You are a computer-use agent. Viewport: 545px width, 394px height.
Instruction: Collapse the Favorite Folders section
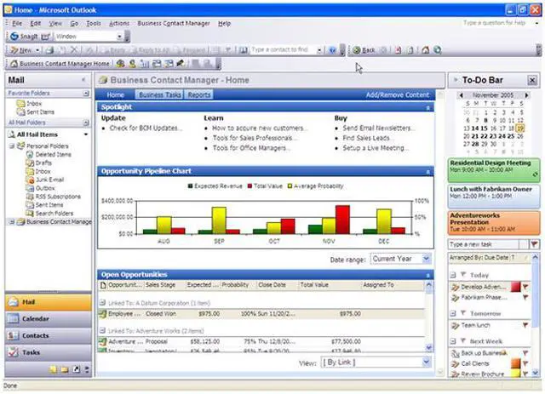(86, 93)
